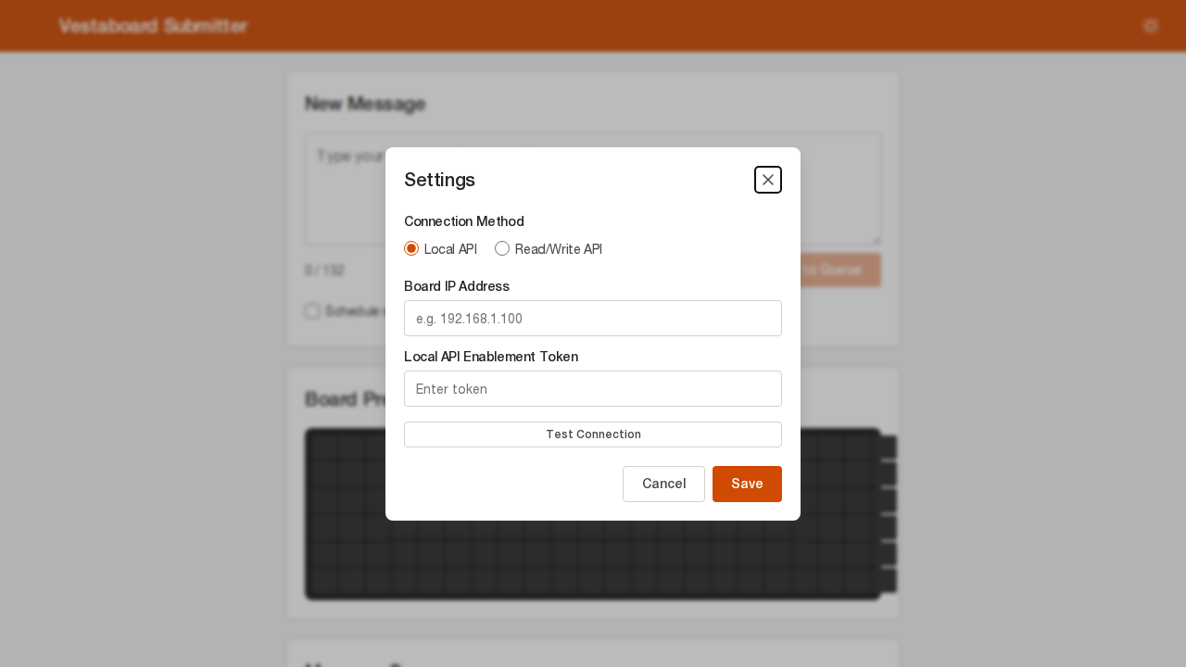Choose the Read/Write API radio button
1186x667 pixels.
coord(502,248)
